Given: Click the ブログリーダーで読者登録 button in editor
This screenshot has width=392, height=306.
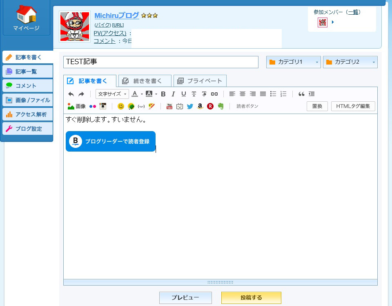Looking at the screenshot, I should 111,141.
